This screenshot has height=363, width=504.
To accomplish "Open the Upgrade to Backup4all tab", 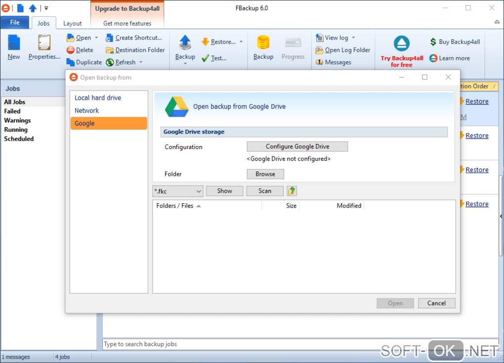I will pyautogui.click(x=127, y=9).
